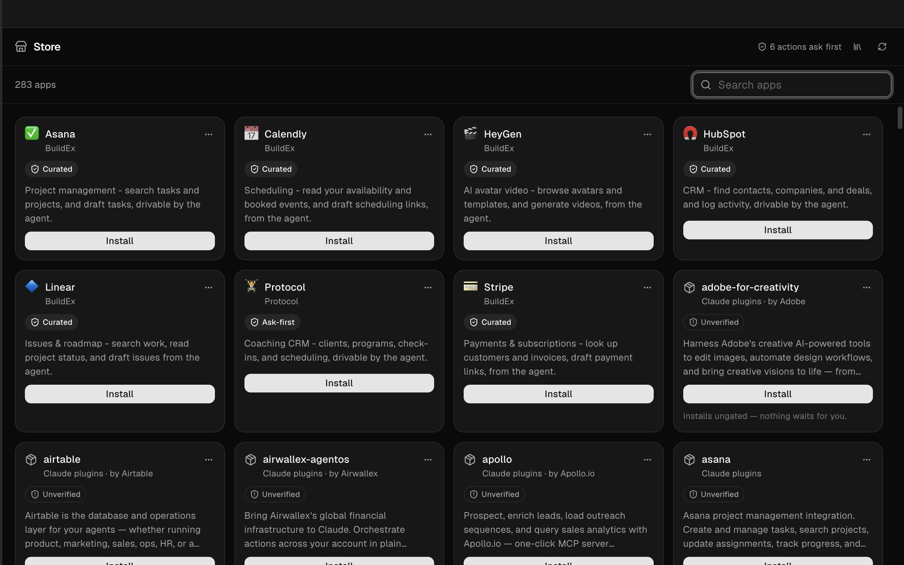Open the HubSpot card title
Image resolution: width=904 pixels, height=565 pixels.
[x=724, y=134]
